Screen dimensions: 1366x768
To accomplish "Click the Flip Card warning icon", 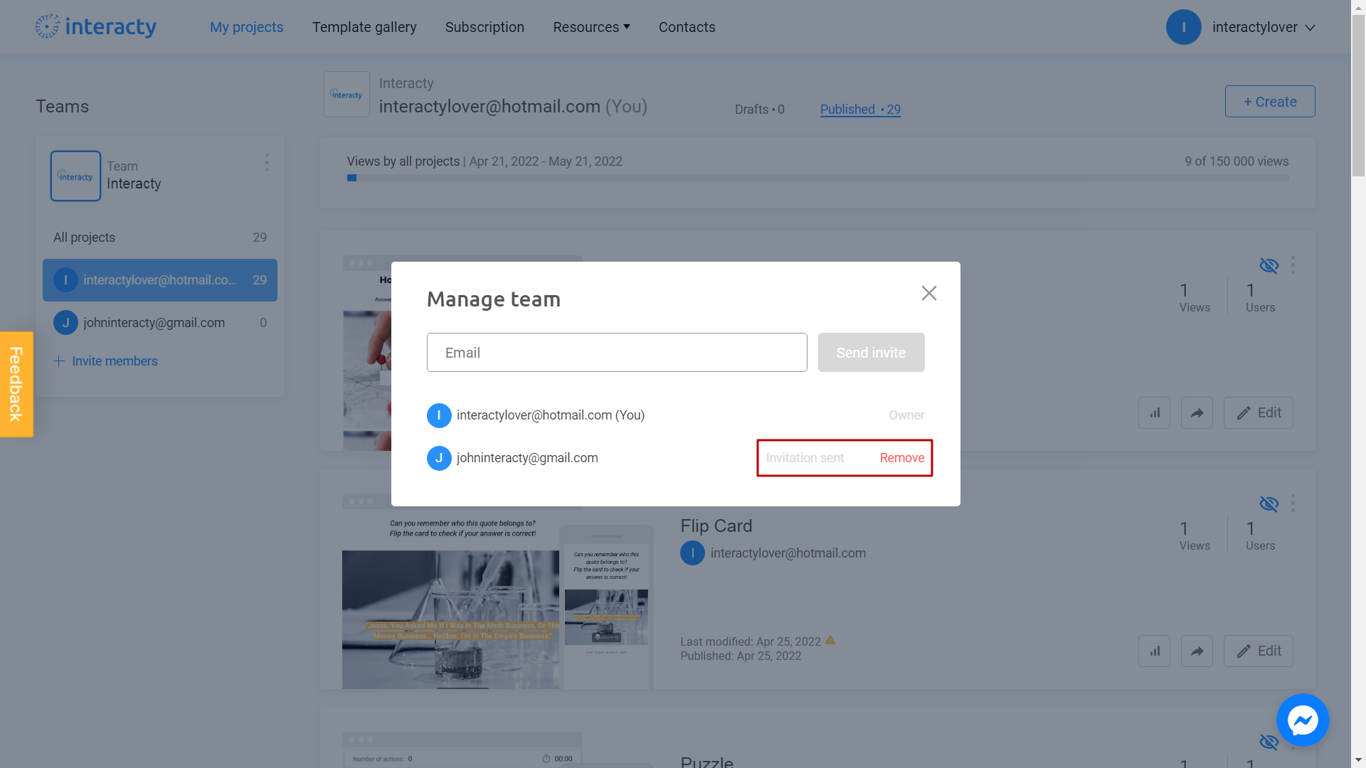I will tap(830, 641).
